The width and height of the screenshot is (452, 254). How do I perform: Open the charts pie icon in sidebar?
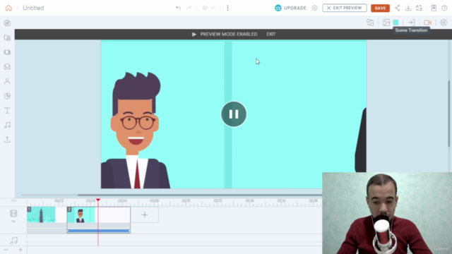7,96
